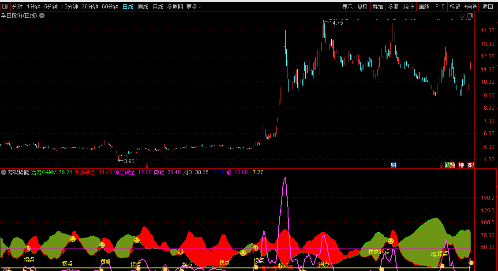Click the smiley face near 14.00 peak indicator
498x271 pixels.
click(391, 241)
